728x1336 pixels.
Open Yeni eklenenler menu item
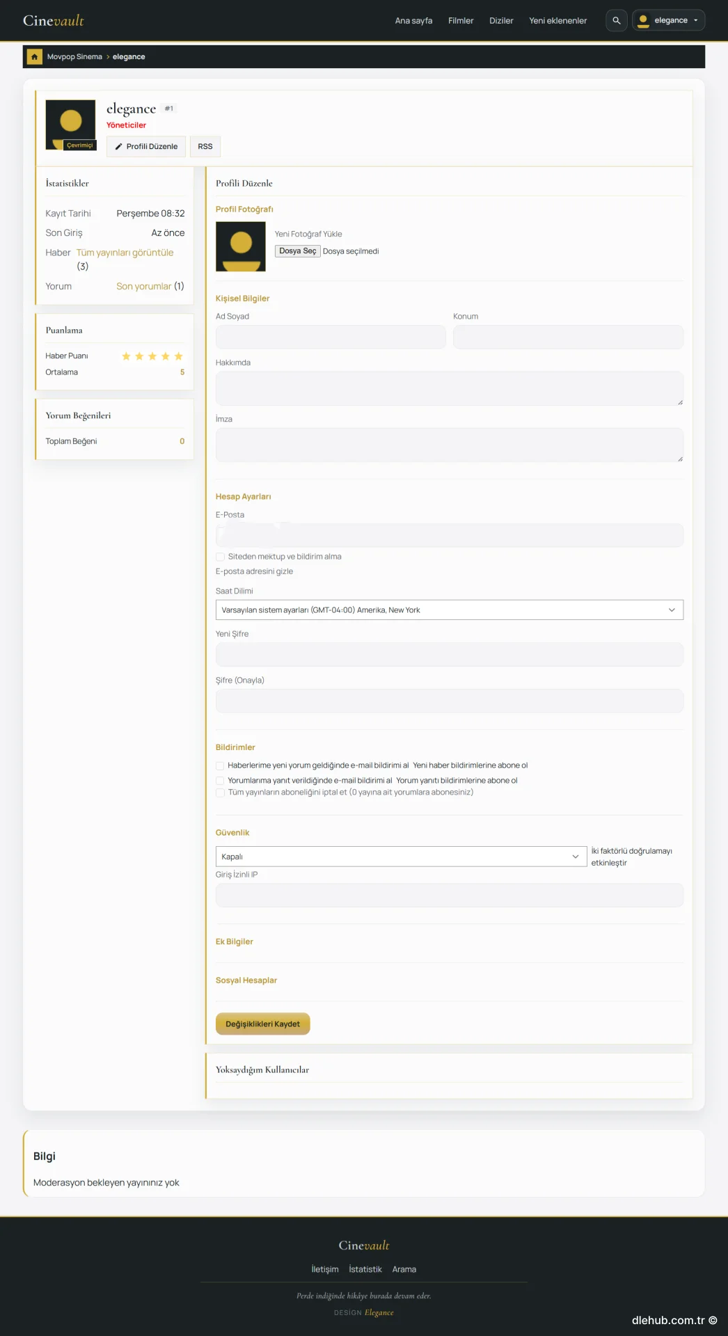pos(557,21)
